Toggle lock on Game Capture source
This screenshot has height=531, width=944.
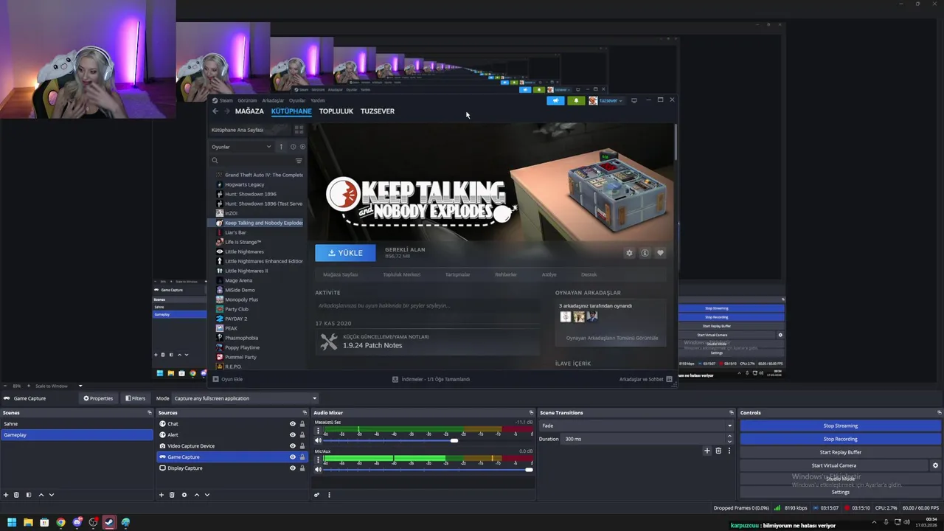(302, 457)
